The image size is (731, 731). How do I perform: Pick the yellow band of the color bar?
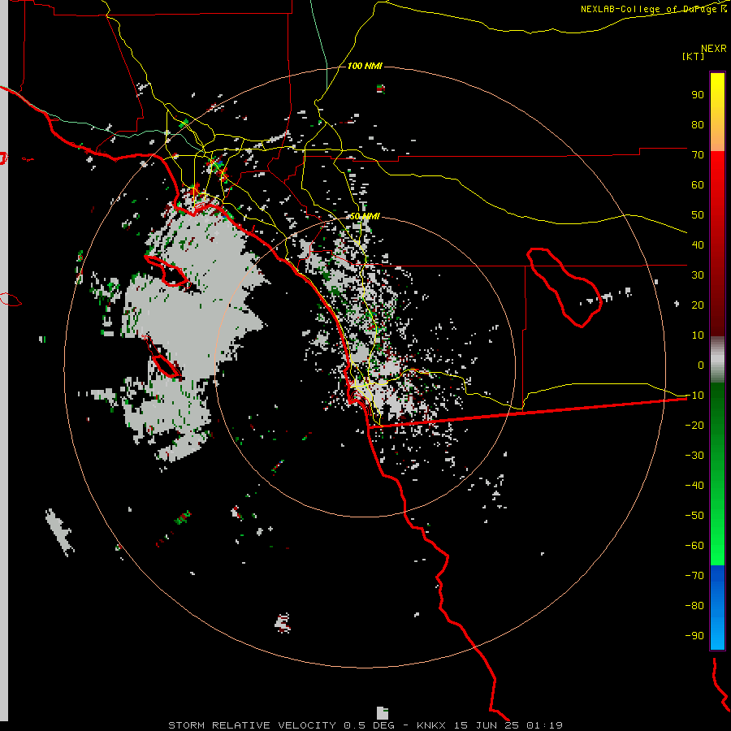pos(717,112)
